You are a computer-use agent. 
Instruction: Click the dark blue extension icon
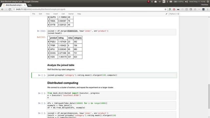point(203,10)
